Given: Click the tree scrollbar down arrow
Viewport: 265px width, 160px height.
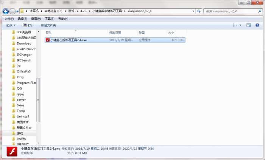Looking at the screenshot, I should pos(38,143).
